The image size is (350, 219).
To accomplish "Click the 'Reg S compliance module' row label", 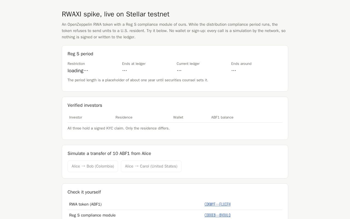I will 92,215.
